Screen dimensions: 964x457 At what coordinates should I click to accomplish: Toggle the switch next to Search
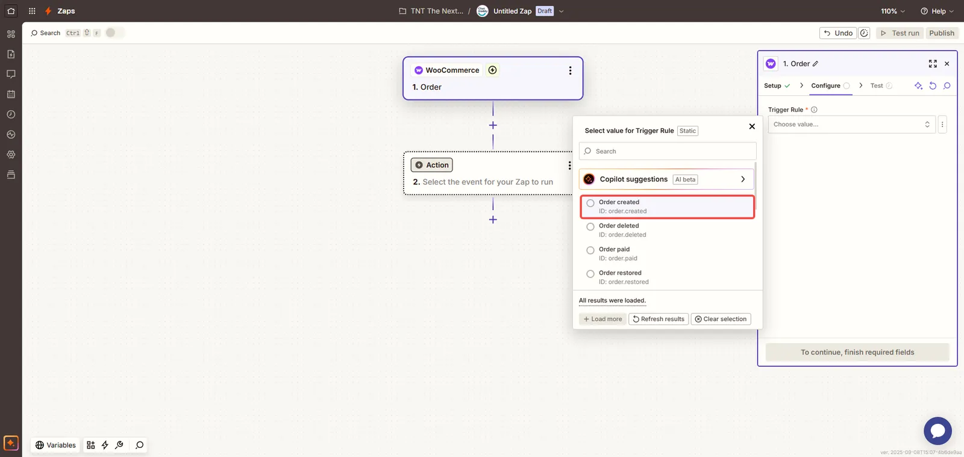pos(114,33)
